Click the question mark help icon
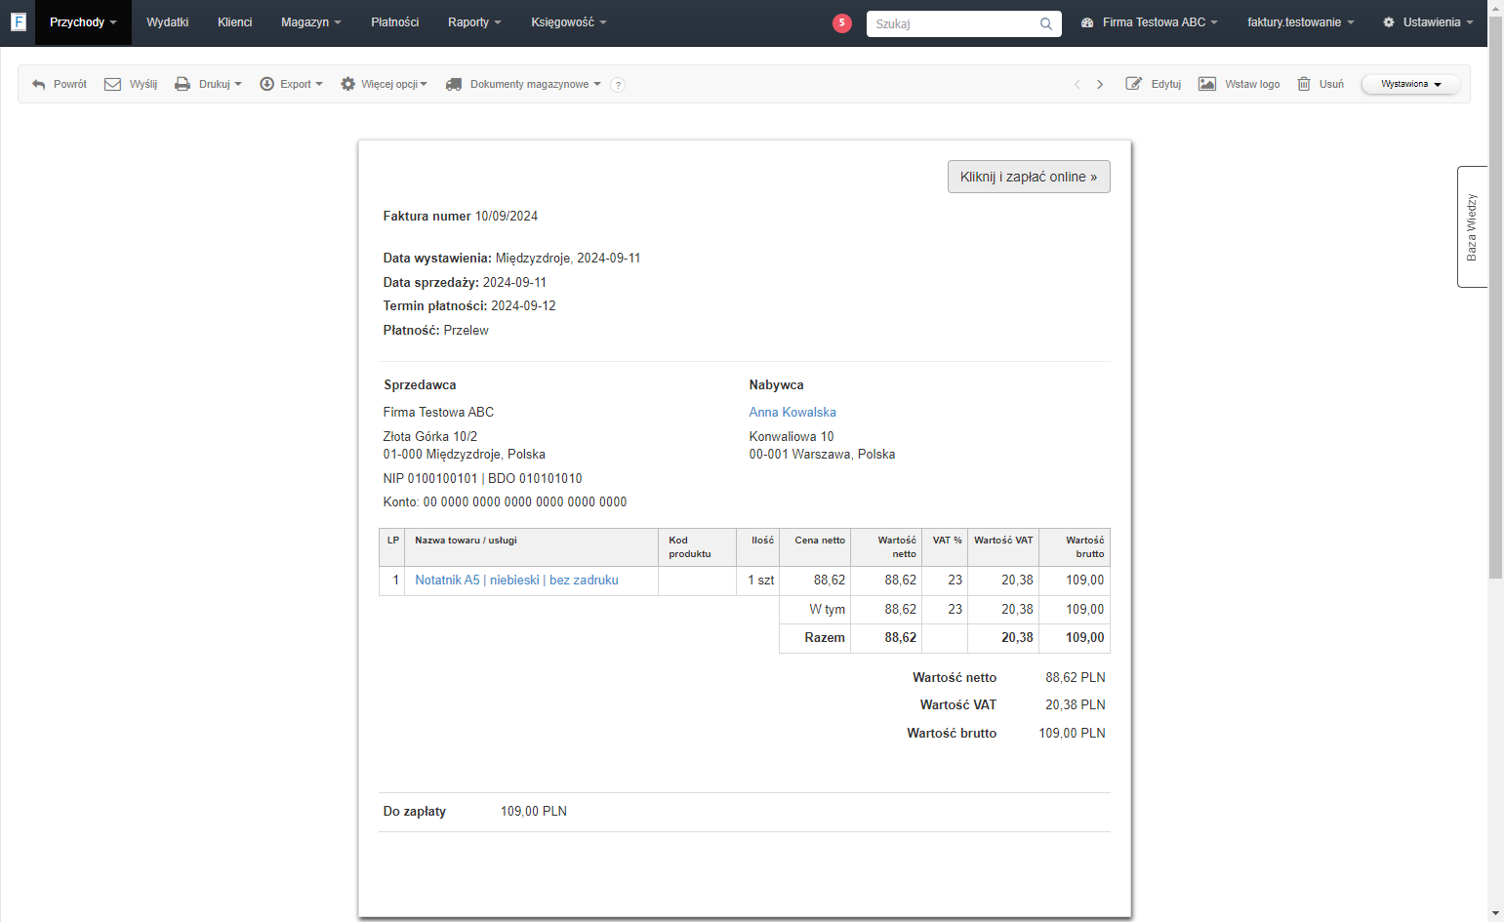The width and height of the screenshot is (1504, 922). pyautogui.click(x=618, y=85)
